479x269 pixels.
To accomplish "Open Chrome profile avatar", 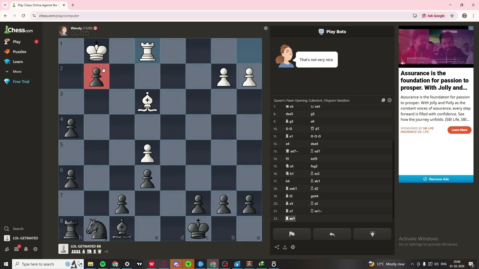I will (x=464, y=16).
